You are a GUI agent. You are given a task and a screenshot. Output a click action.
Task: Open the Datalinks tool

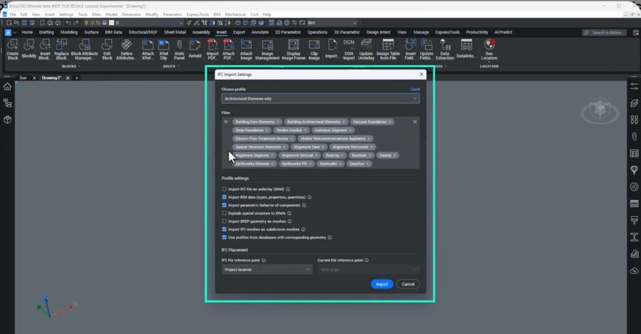pyautogui.click(x=466, y=49)
